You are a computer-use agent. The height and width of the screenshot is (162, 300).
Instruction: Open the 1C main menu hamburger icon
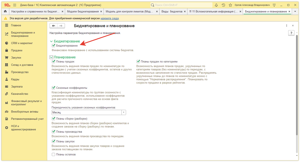pyautogui.click(x=14, y=5)
